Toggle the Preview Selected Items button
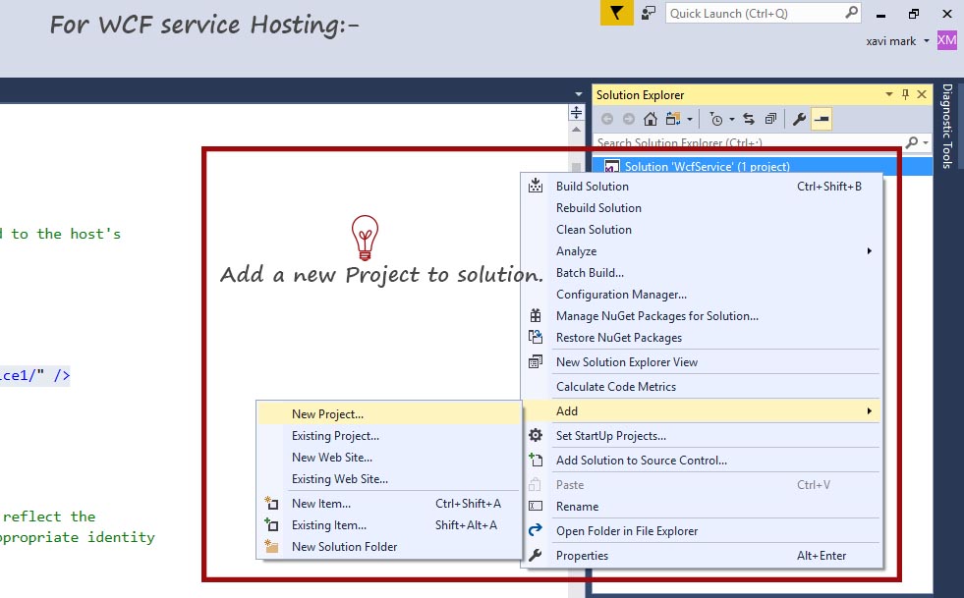The height and width of the screenshot is (598, 964). (822, 119)
